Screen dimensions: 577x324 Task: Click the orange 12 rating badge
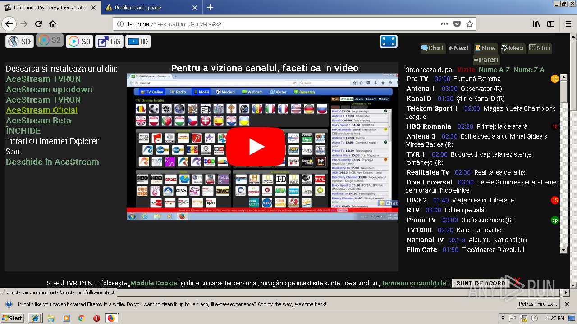coord(555,79)
